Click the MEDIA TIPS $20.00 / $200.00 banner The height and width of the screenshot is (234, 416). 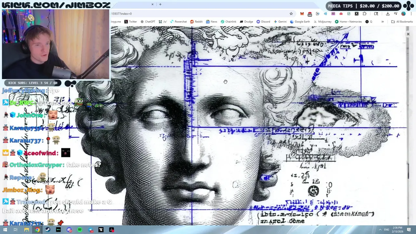(363, 6)
